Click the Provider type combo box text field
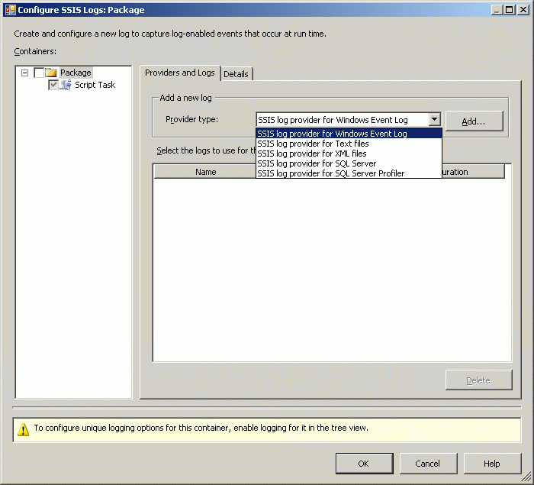The image size is (534, 485). [x=343, y=120]
